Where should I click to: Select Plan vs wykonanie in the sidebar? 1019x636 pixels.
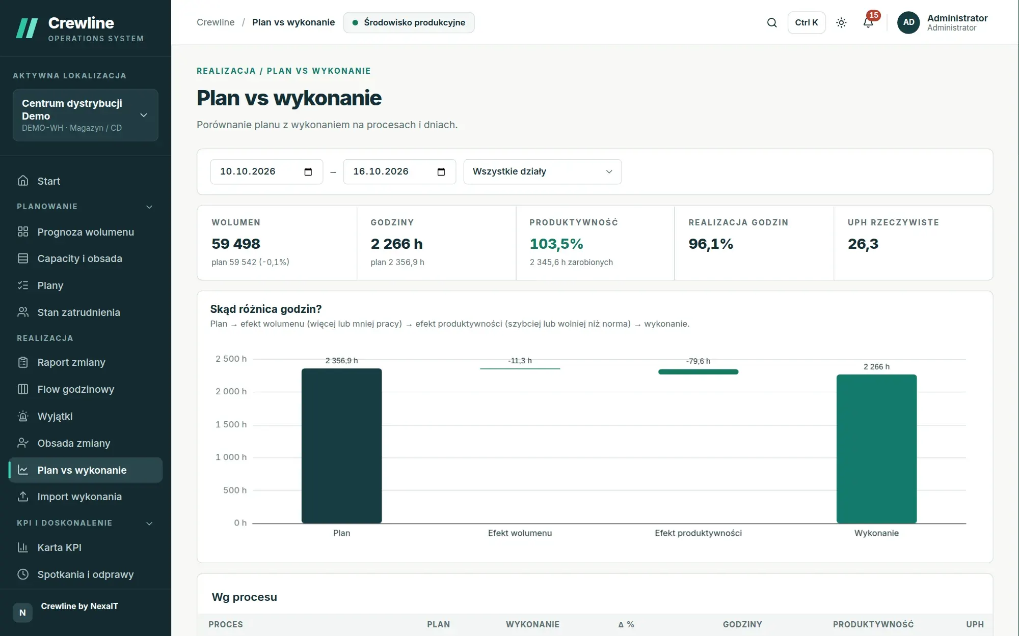click(86, 470)
